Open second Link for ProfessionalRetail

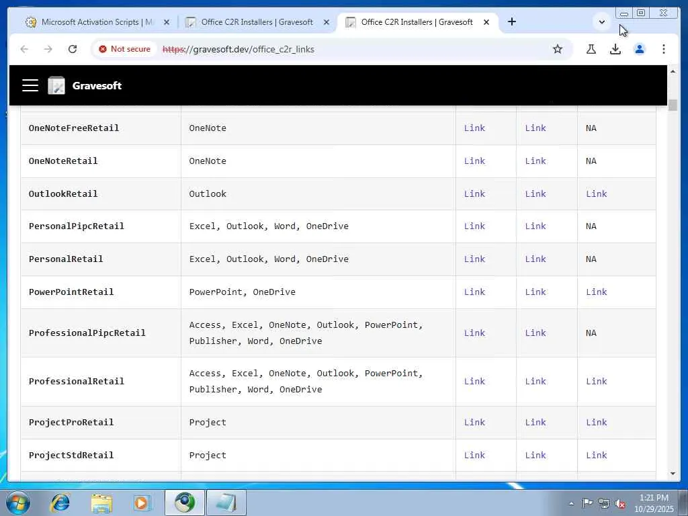pyautogui.click(x=535, y=382)
